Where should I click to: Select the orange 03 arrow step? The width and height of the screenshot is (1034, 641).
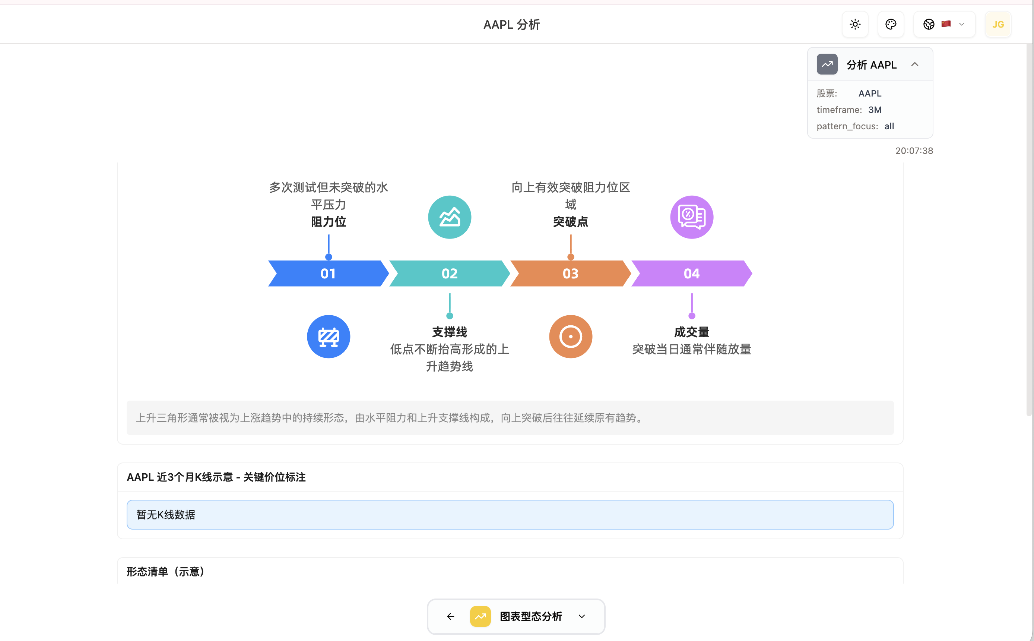click(x=571, y=274)
